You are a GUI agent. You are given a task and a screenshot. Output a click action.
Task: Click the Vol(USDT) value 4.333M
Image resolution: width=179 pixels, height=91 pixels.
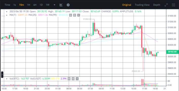pyautogui.click(x=46, y=79)
